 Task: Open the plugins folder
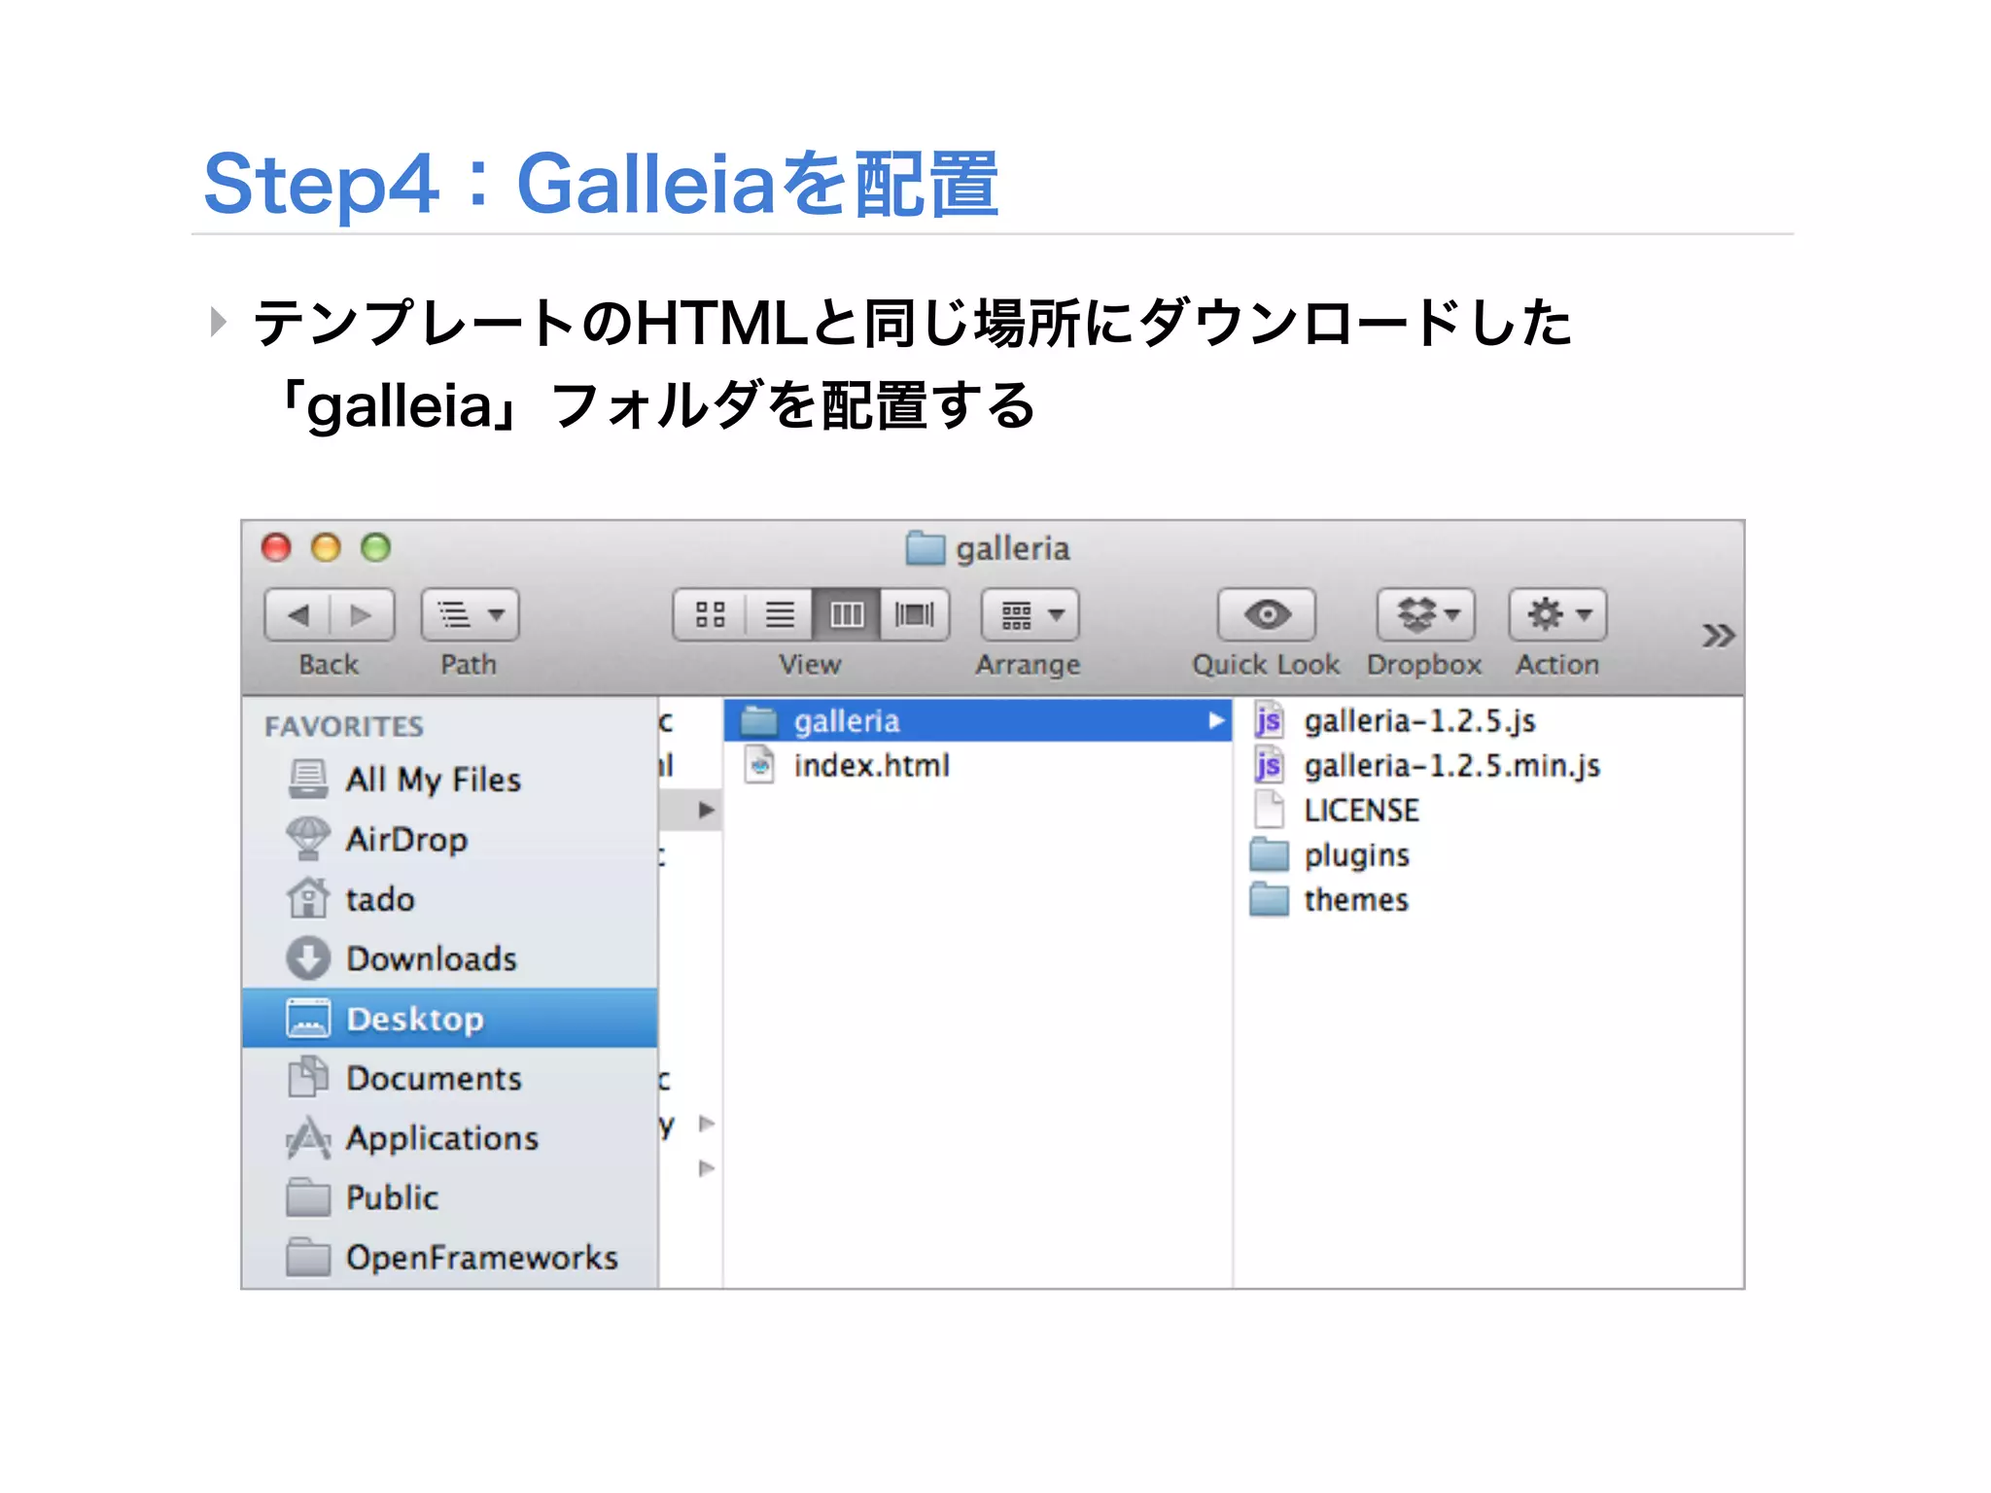point(1355,855)
